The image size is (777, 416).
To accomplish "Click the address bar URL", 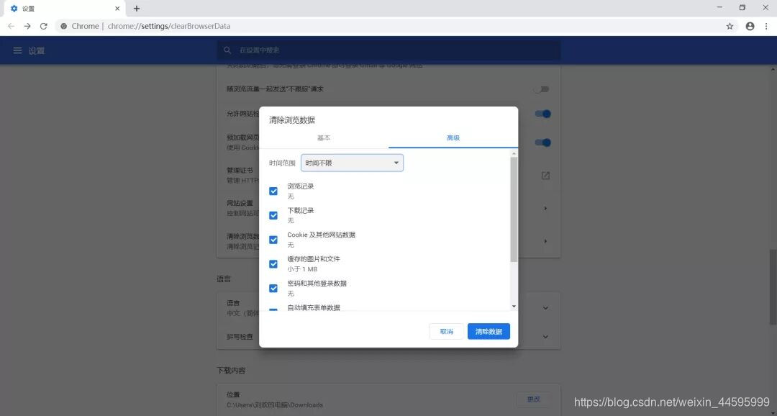I will 168,27.
